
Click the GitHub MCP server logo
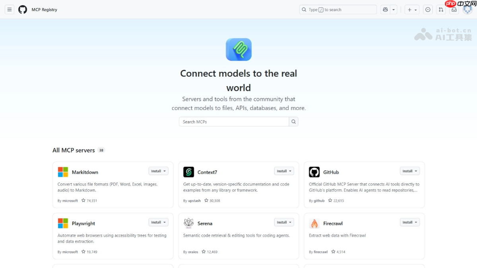(314, 172)
